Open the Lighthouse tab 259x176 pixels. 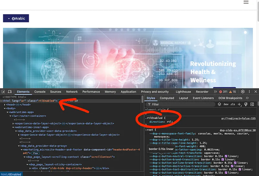pos(183,92)
